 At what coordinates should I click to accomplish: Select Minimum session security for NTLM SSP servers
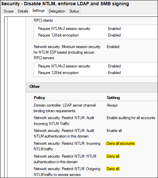[x=67, y=52]
